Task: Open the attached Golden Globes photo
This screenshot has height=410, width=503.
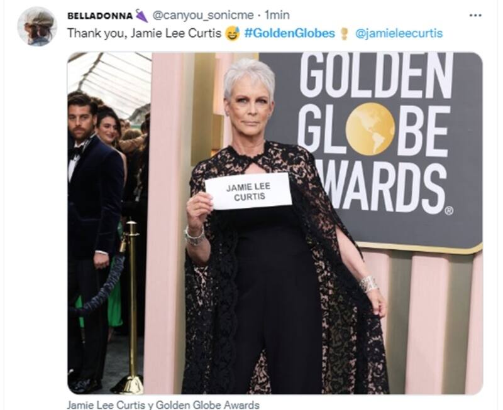Action: pos(275,224)
